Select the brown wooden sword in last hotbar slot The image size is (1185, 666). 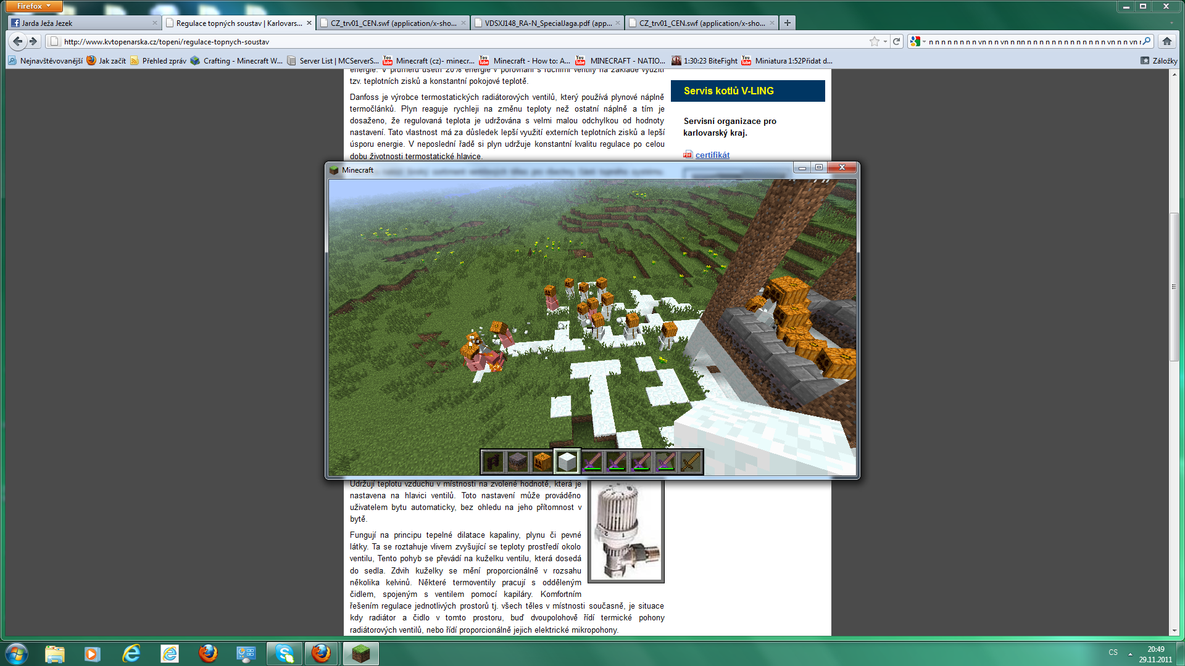[x=691, y=461]
